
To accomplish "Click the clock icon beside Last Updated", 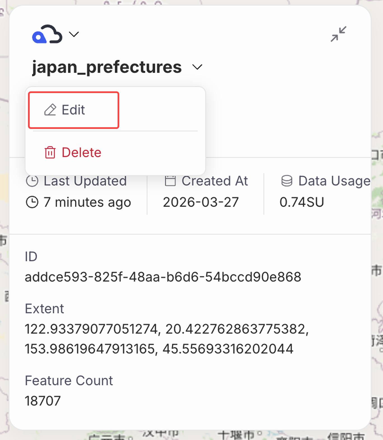I will tap(32, 181).
